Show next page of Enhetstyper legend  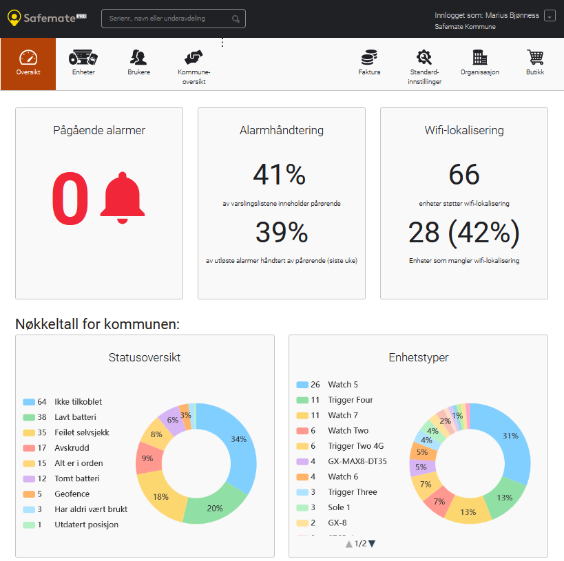373,544
